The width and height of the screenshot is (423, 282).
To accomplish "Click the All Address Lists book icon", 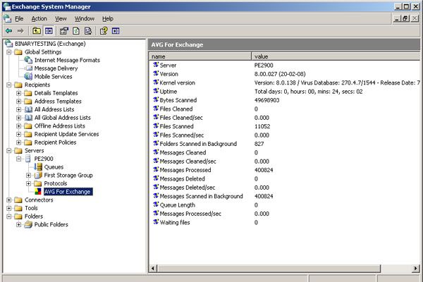I will pyautogui.click(x=28, y=109).
